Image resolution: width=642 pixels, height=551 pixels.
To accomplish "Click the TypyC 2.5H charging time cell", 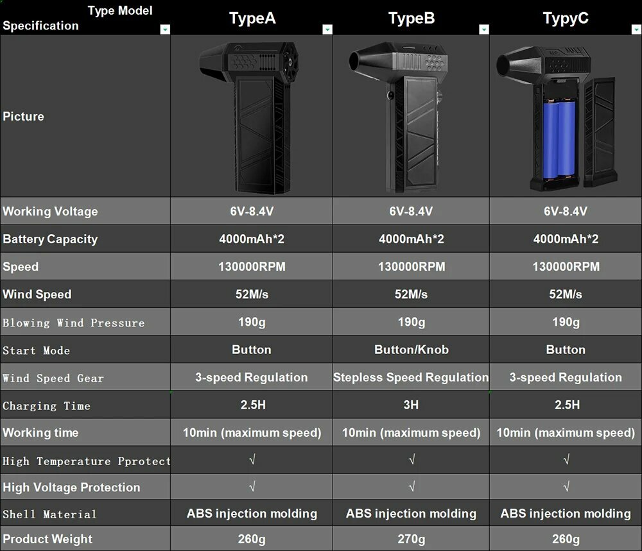I will tap(566, 405).
